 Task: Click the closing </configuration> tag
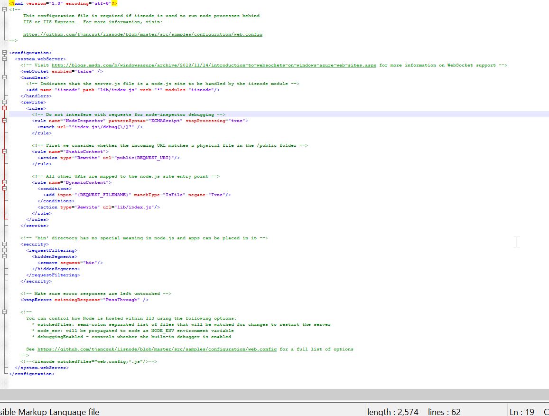click(x=32, y=374)
